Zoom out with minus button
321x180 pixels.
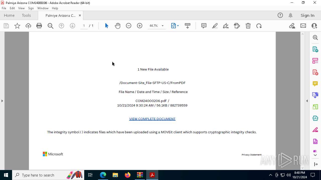(x=129, y=26)
